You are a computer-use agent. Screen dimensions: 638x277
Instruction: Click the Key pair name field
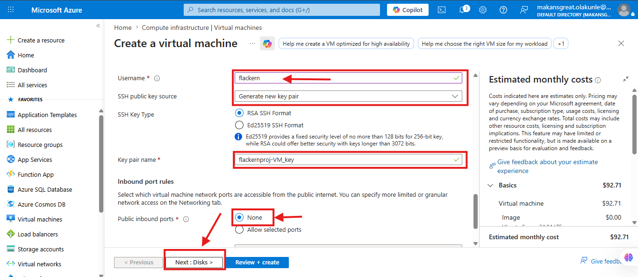click(x=348, y=159)
